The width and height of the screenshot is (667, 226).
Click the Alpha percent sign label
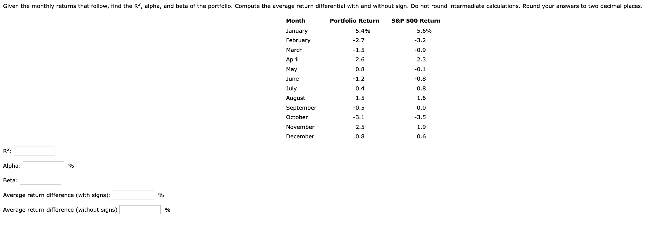tap(71, 166)
